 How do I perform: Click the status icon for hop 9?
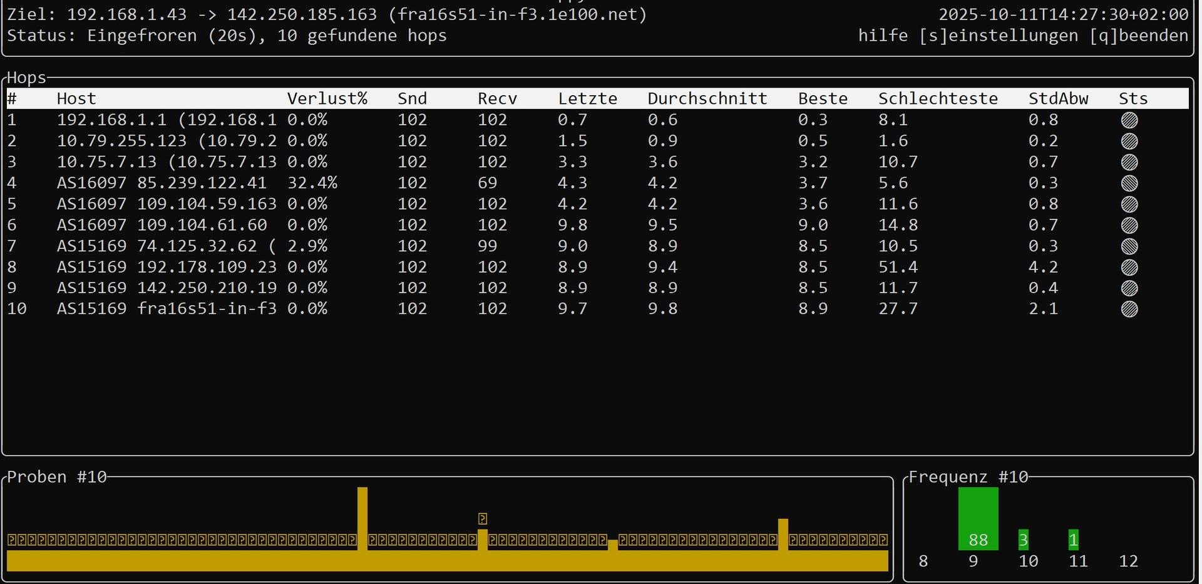pos(1129,288)
